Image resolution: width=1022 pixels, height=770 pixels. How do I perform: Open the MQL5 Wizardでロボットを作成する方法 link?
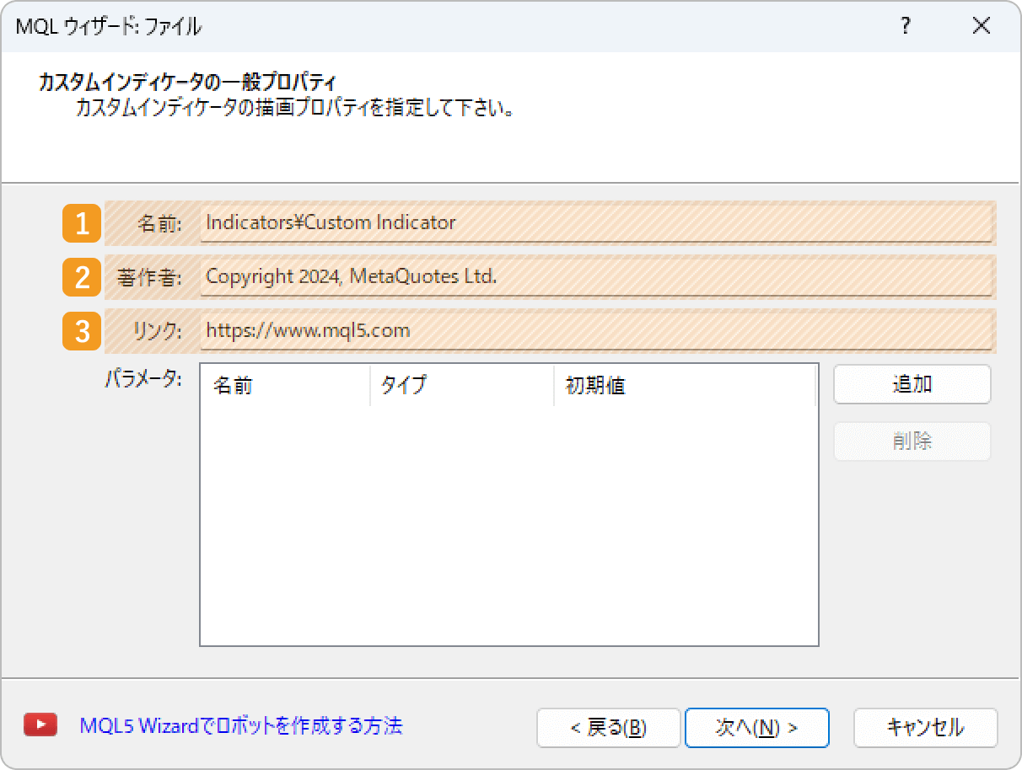(241, 725)
